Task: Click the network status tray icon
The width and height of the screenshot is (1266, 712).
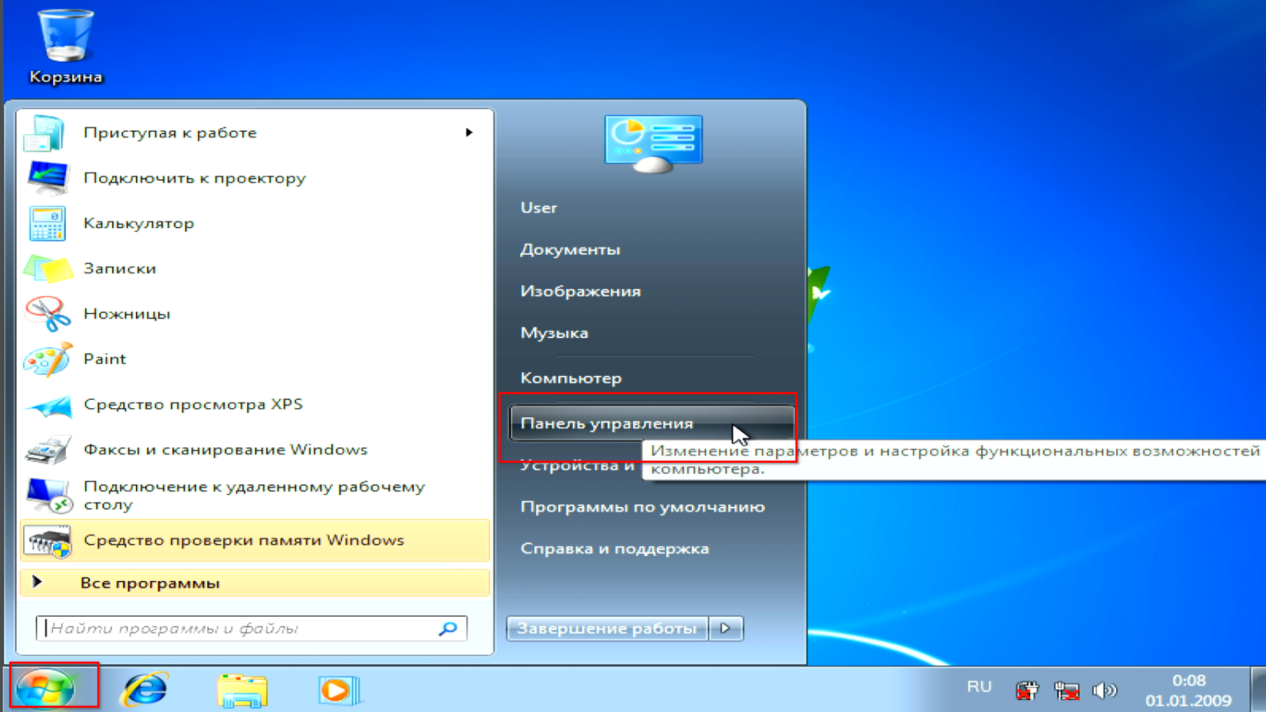Action: (1066, 691)
